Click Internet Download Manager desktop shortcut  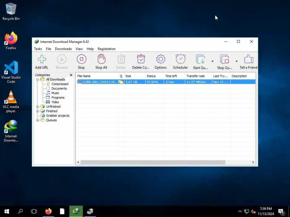[11, 131]
